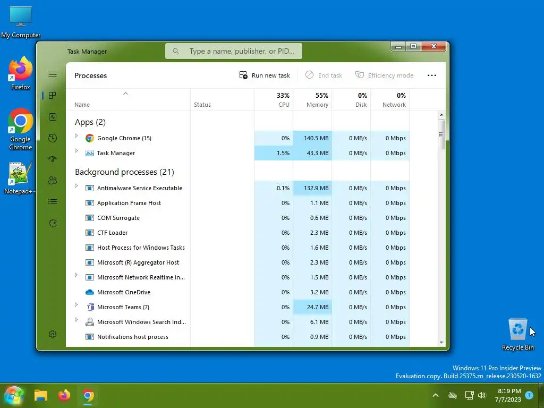Image resolution: width=544 pixels, height=408 pixels.
Task: Select the COM Surrogate process row
Action: tap(237, 218)
